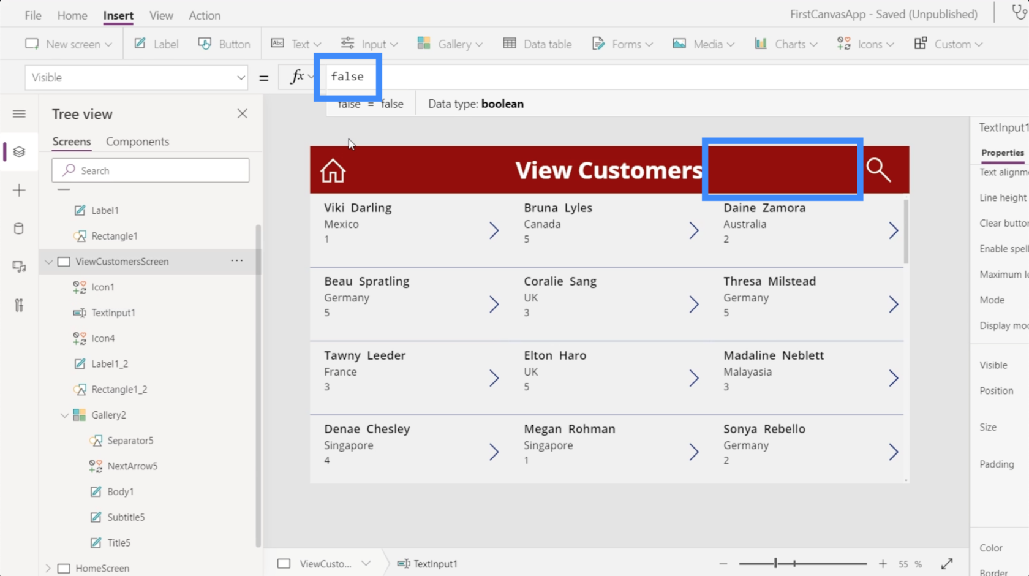This screenshot has height=576, width=1029.
Task: Open the Charts dropdown in ribbon
Action: coord(786,44)
